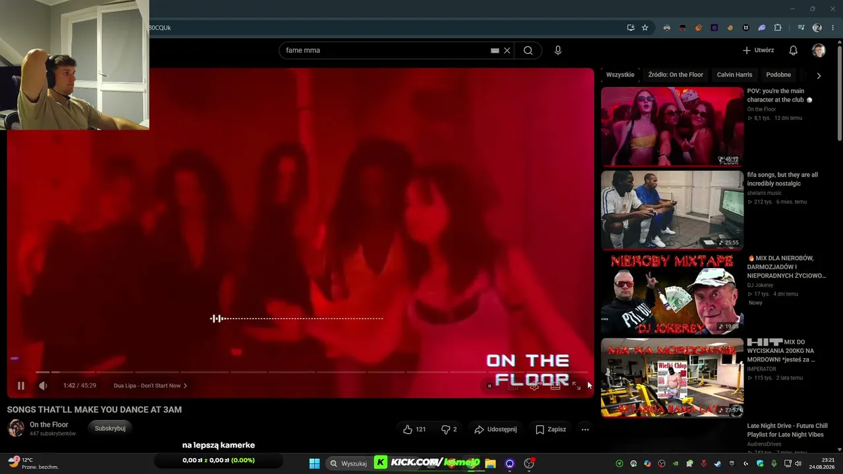The width and height of the screenshot is (843, 474).
Task: Open the On the Floor channel avatar
Action: coord(16,429)
